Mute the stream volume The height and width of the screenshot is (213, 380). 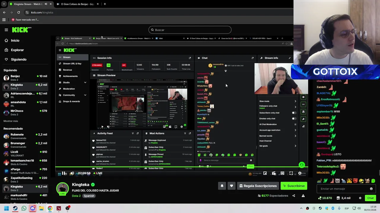click(x=72, y=173)
